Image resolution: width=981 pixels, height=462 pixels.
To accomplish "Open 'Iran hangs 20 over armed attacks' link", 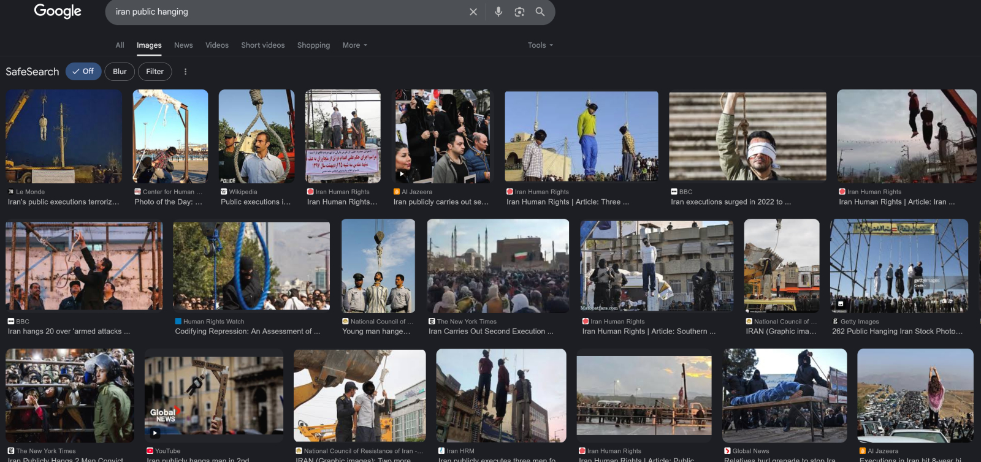I will [69, 331].
